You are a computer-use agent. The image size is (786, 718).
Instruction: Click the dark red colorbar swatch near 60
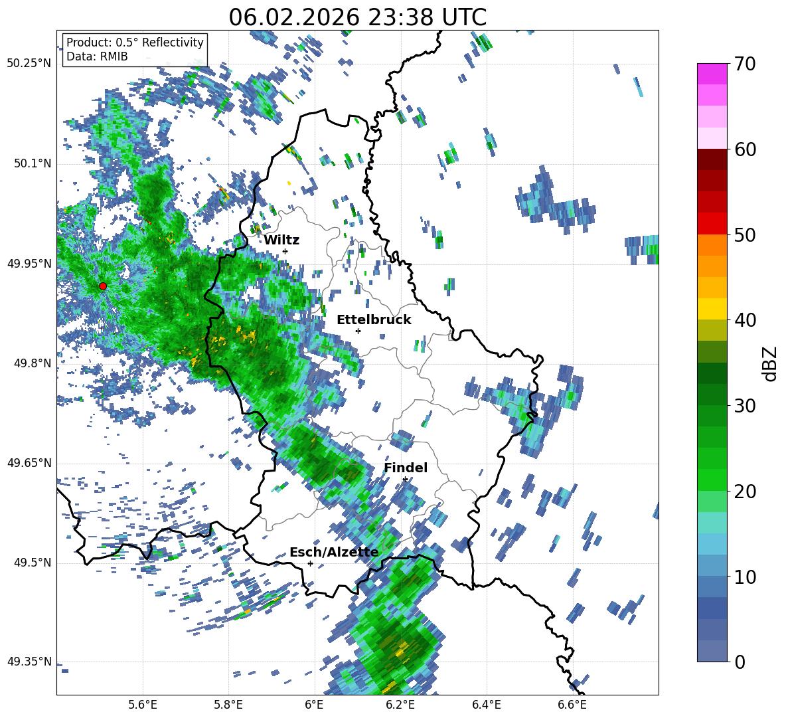(712, 159)
